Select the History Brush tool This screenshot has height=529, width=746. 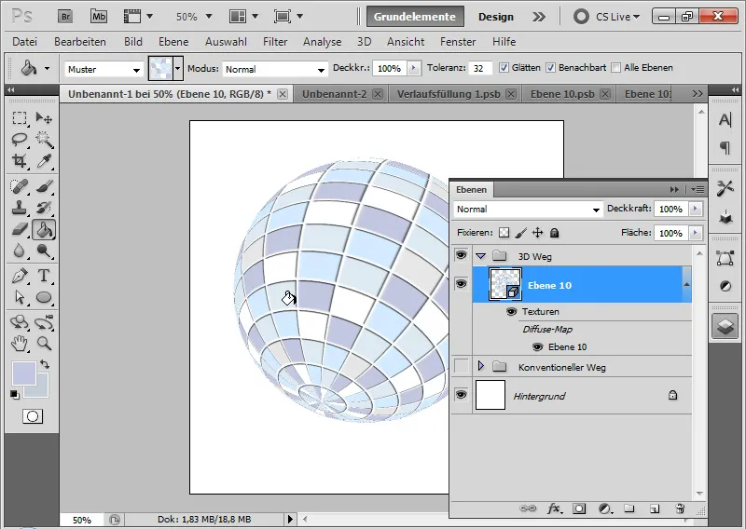pos(44,208)
